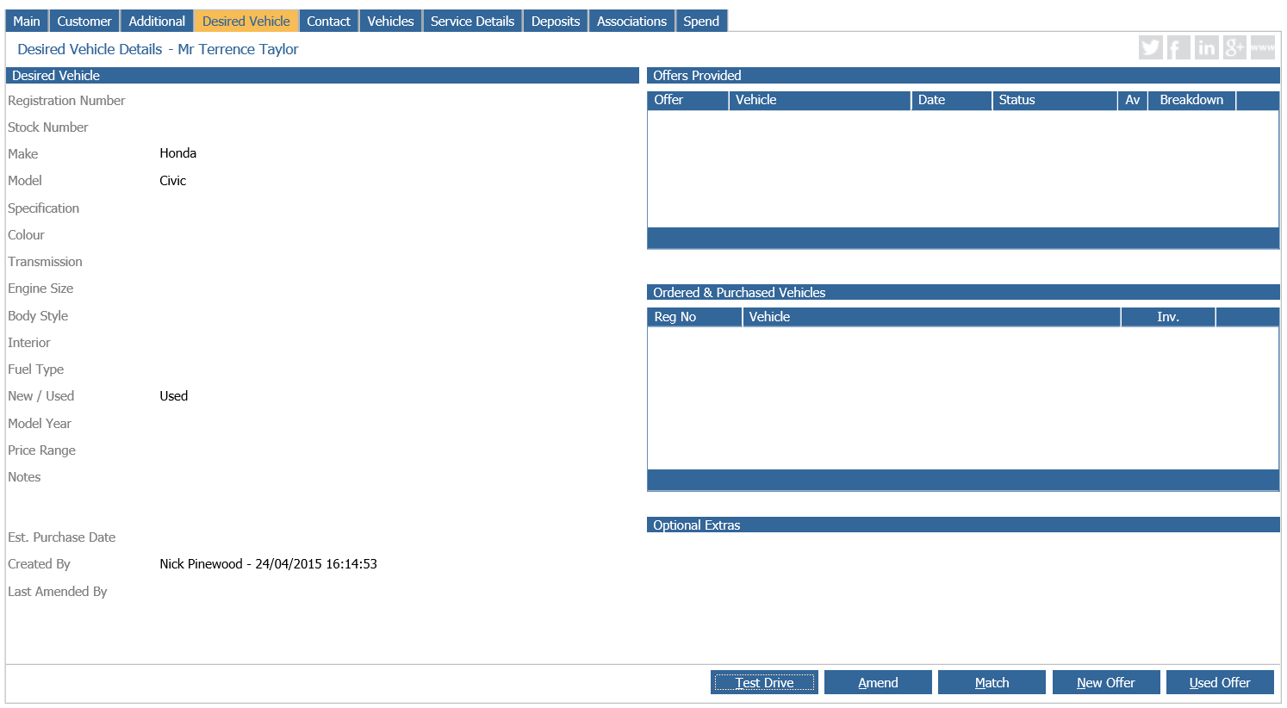Click the Model Year label
Viewport: 1287px width, 708px height.
click(x=40, y=424)
